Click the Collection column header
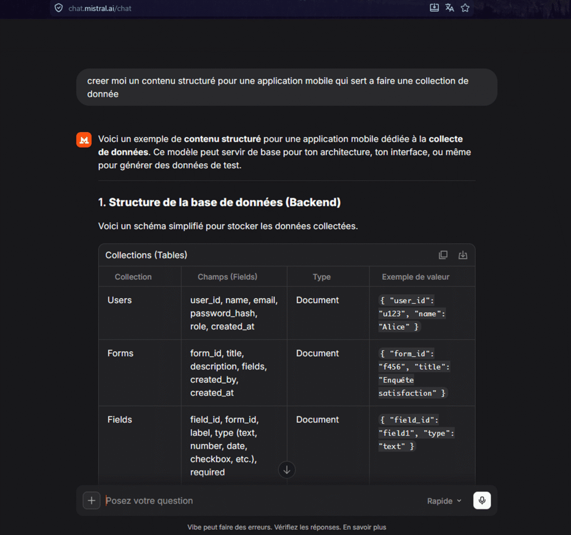The image size is (571, 535). pos(133,277)
